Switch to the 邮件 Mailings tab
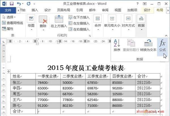Image resolution: width=170 pixels, height=116 pixels. [x=92, y=10]
